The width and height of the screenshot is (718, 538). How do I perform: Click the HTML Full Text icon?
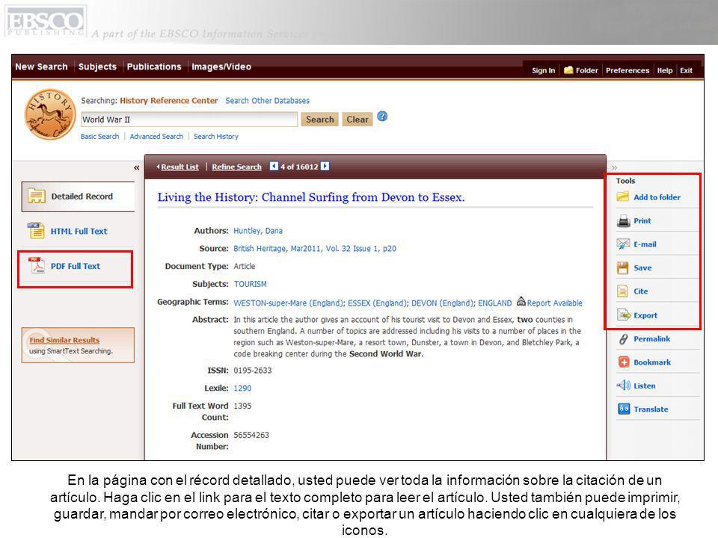click(x=36, y=231)
